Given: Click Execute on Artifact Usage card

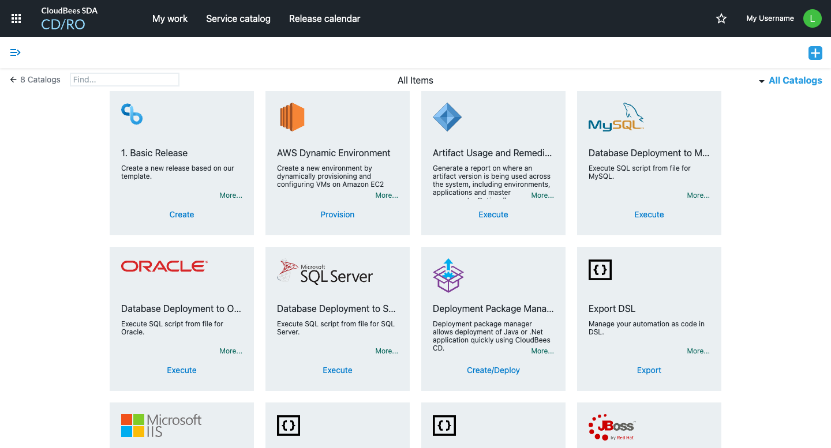Looking at the screenshot, I should pyautogui.click(x=493, y=214).
